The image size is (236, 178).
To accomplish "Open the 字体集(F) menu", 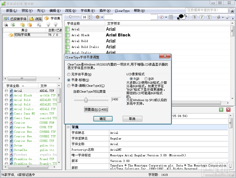I will pos(88,11).
